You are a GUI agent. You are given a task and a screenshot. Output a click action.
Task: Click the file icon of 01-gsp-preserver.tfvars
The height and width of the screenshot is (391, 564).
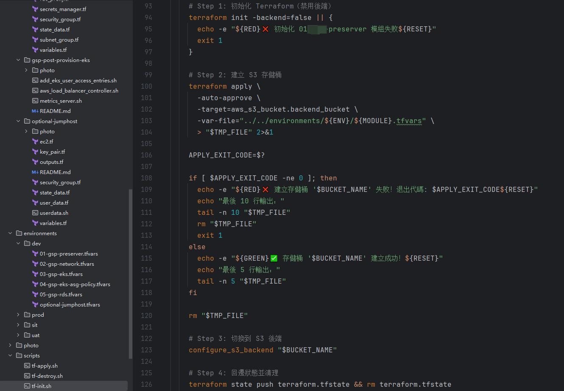(35, 254)
